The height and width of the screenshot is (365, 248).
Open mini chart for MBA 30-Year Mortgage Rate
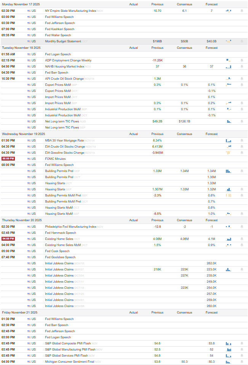click(229, 141)
